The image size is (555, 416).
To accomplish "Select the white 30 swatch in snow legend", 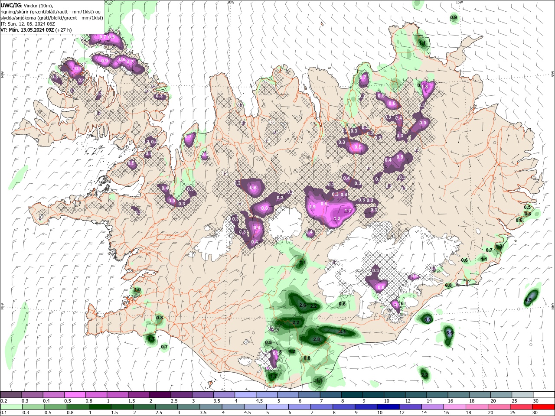I will pos(544,395).
